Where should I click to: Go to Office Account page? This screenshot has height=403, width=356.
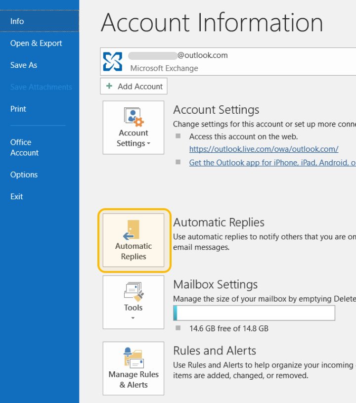click(x=24, y=147)
